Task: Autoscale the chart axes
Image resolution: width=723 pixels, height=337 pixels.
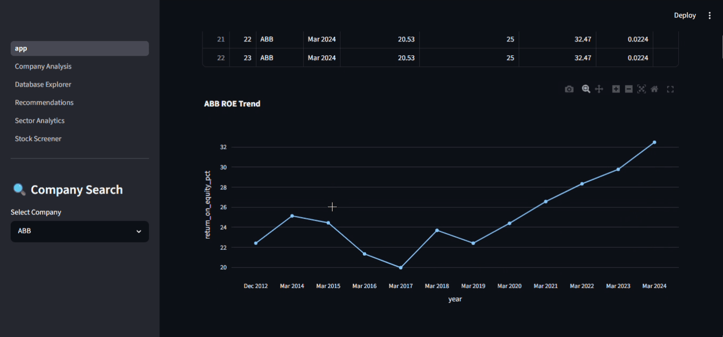Action: [x=641, y=89]
